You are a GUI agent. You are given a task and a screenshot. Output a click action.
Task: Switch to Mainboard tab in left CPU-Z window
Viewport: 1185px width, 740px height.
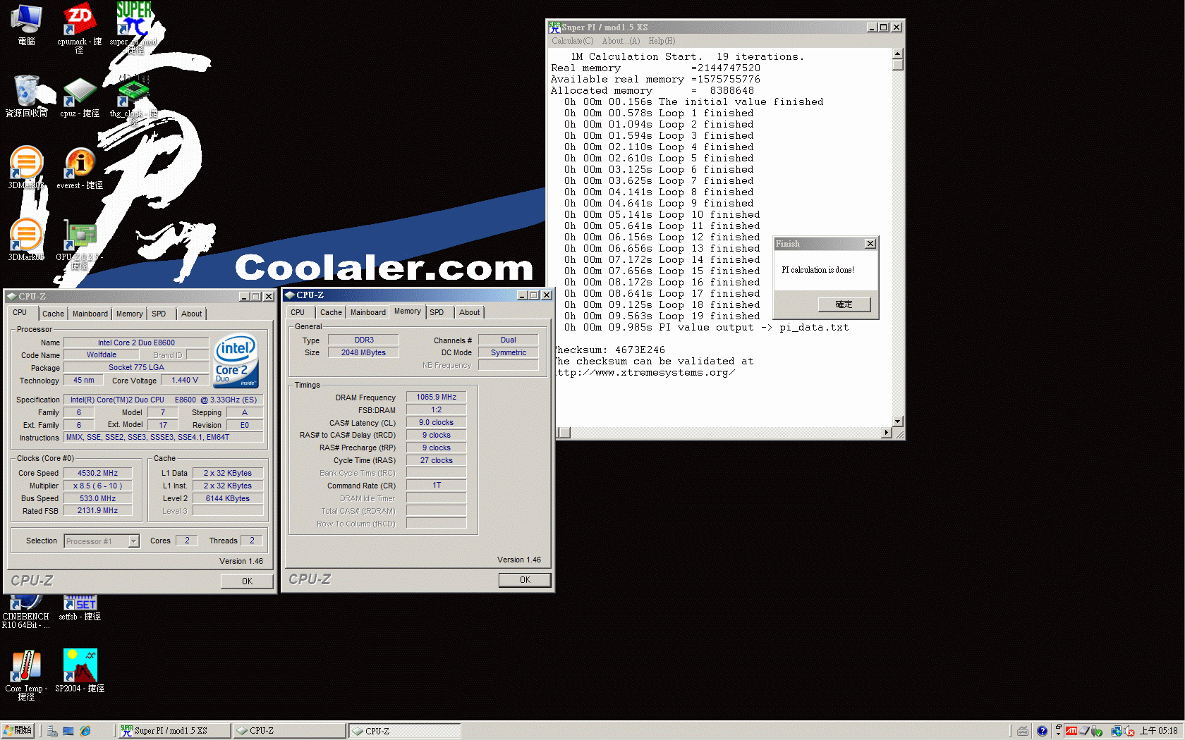coord(90,314)
